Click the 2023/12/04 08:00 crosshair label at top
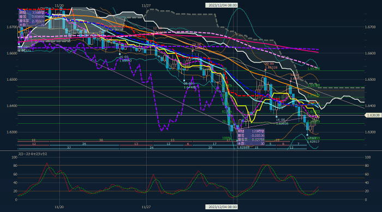This screenshot has width=382, height=212. tap(222, 5)
